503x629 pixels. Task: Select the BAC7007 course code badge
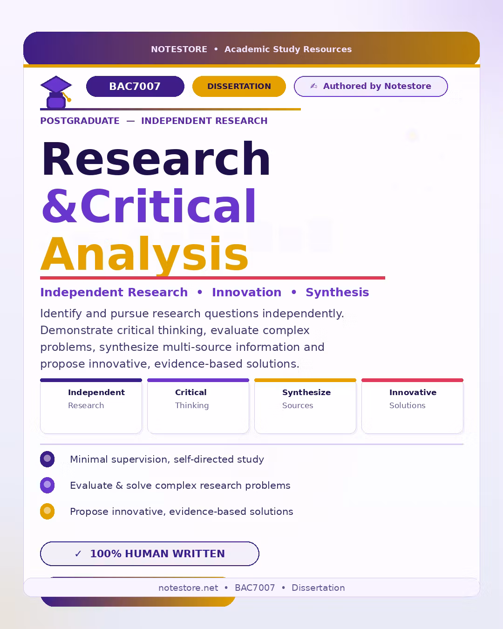pyautogui.click(x=135, y=86)
